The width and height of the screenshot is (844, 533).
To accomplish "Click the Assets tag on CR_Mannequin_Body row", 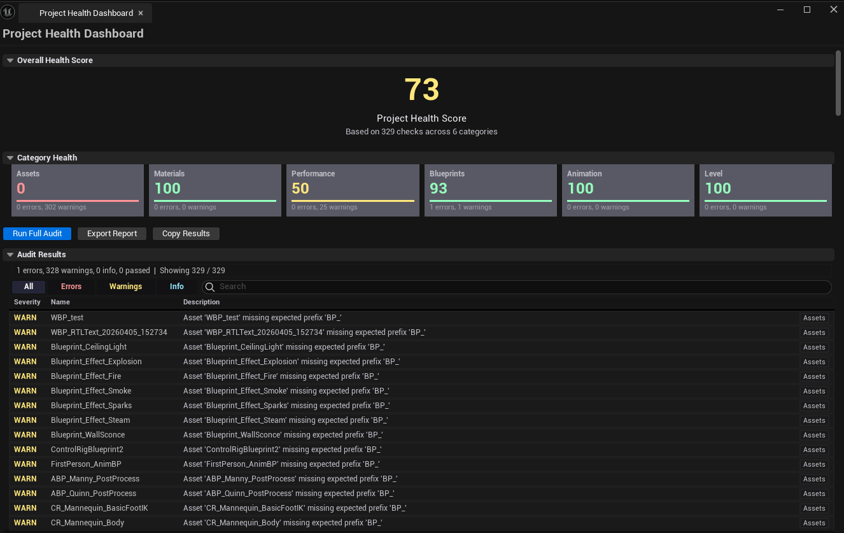I will 814,523.
